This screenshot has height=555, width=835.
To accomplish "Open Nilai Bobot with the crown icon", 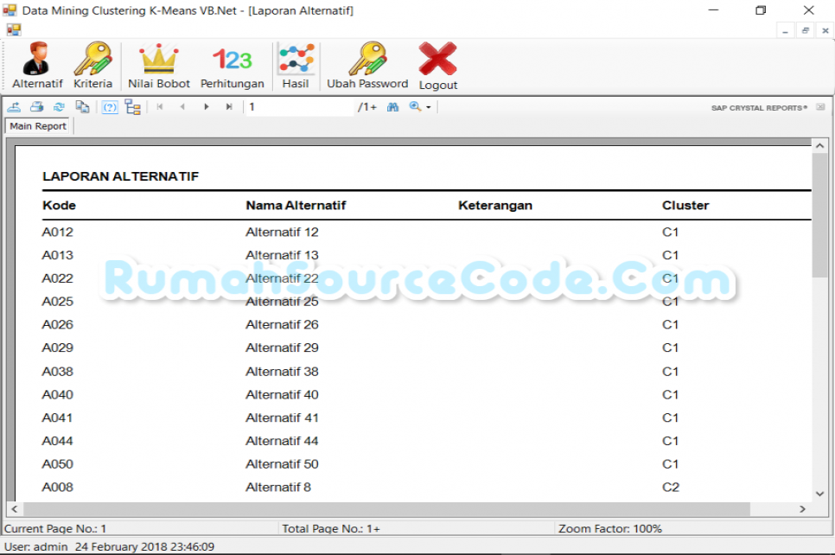I will click(x=158, y=65).
